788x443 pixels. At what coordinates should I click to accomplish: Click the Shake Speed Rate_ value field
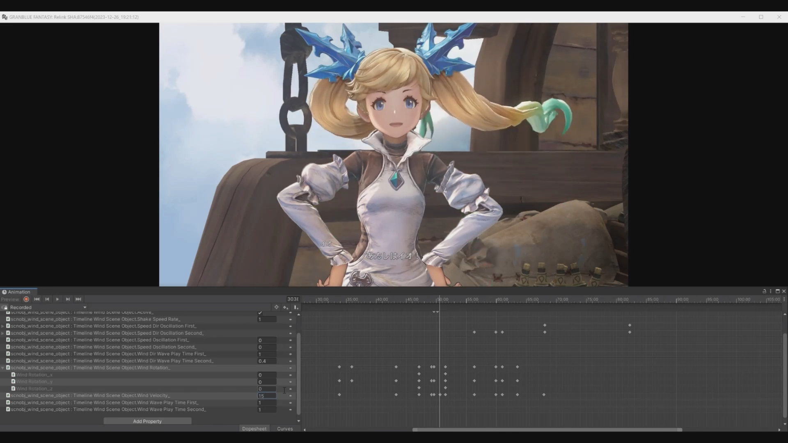pyautogui.click(x=267, y=319)
